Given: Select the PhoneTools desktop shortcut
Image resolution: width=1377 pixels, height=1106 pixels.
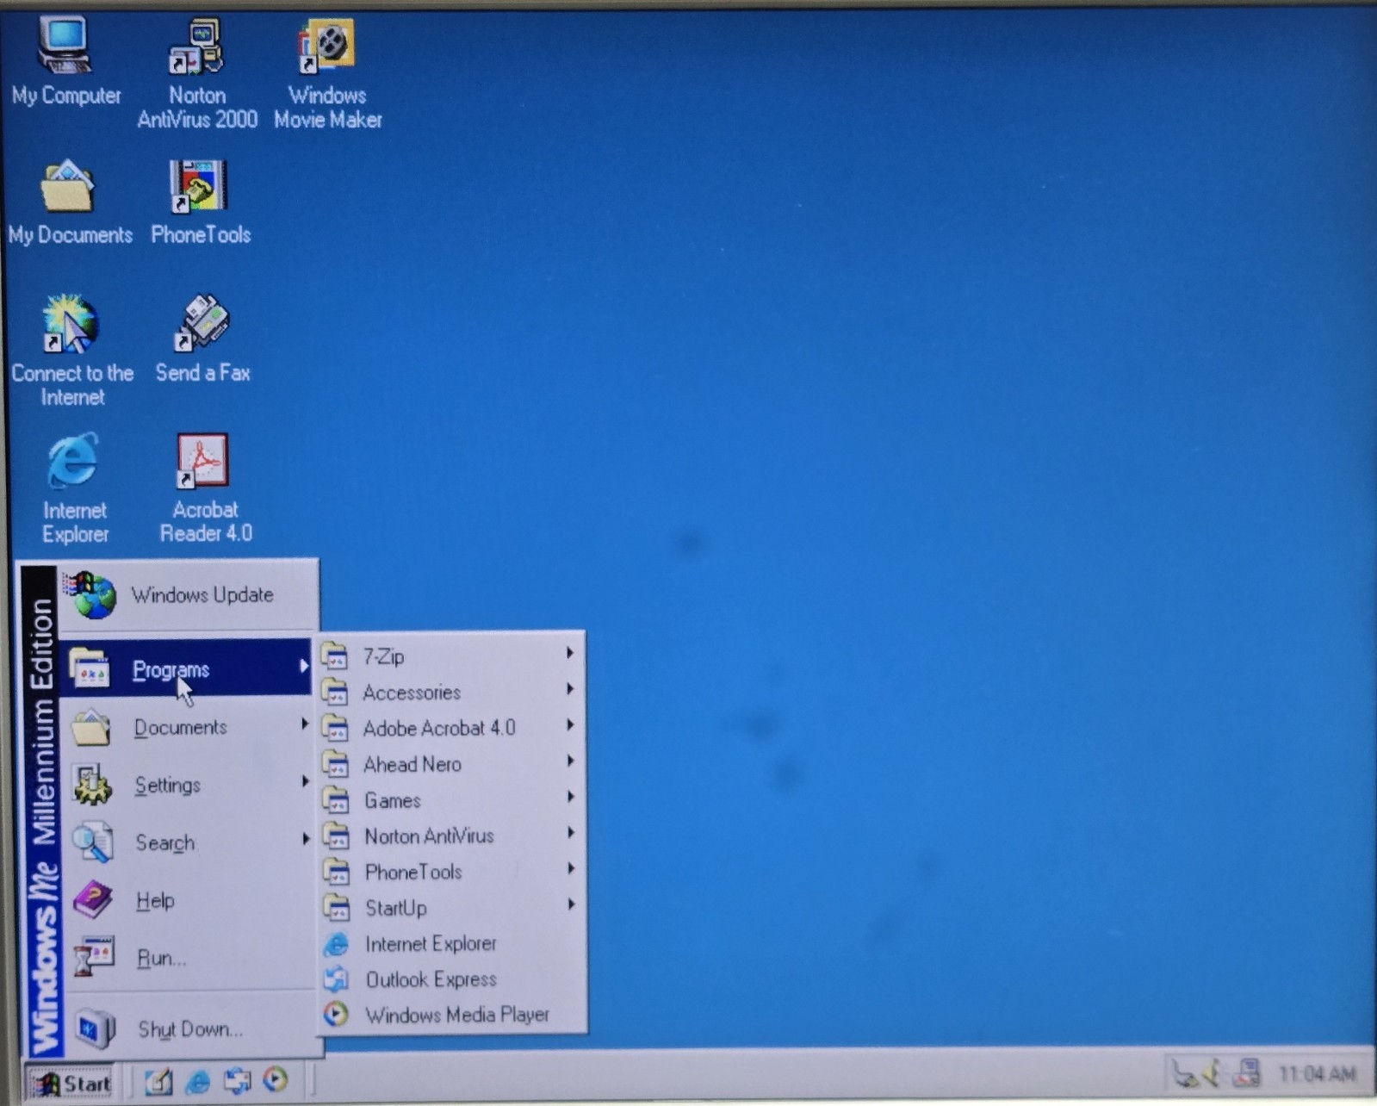Looking at the screenshot, I should (x=200, y=202).
